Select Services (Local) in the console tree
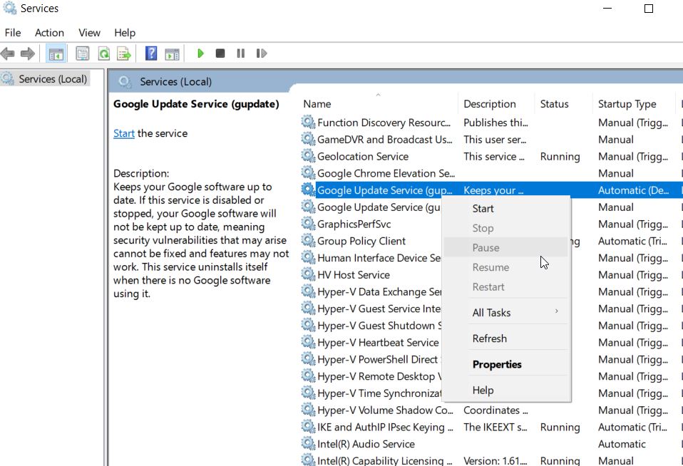683x466 pixels. [x=52, y=79]
